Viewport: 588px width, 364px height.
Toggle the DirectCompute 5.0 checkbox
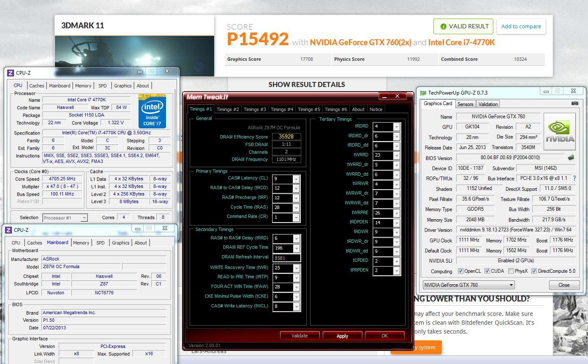pyautogui.click(x=534, y=271)
